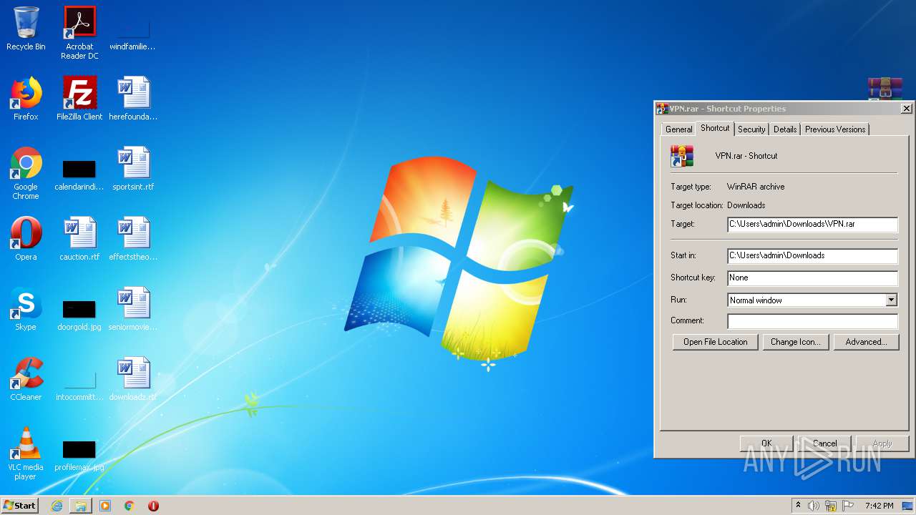This screenshot has height=515, width=916.
Task: Click into the Target path field
Action: click(812, 224)
